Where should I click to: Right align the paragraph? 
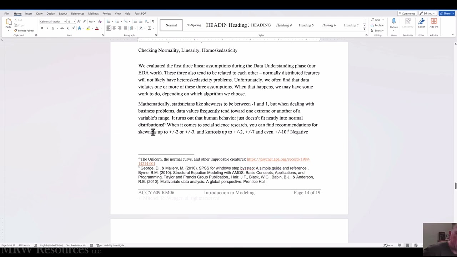coord(120,28)
